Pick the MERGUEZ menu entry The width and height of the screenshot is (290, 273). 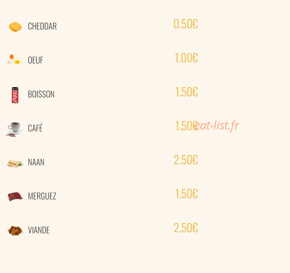coord(42,196)
